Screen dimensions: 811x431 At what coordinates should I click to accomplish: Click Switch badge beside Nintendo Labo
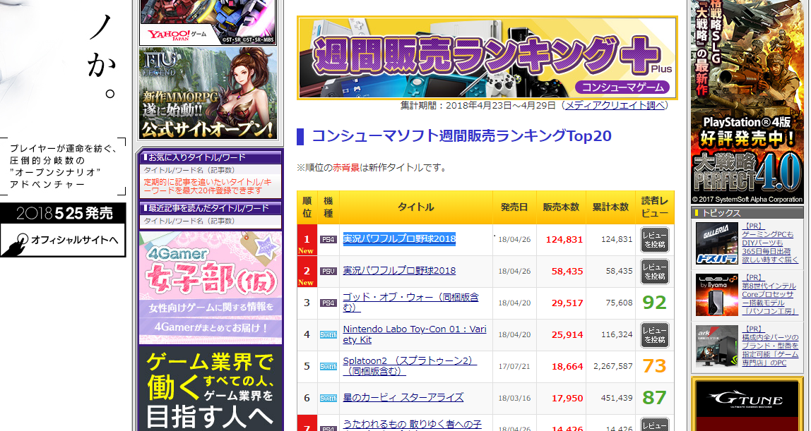tap(328, 334)
